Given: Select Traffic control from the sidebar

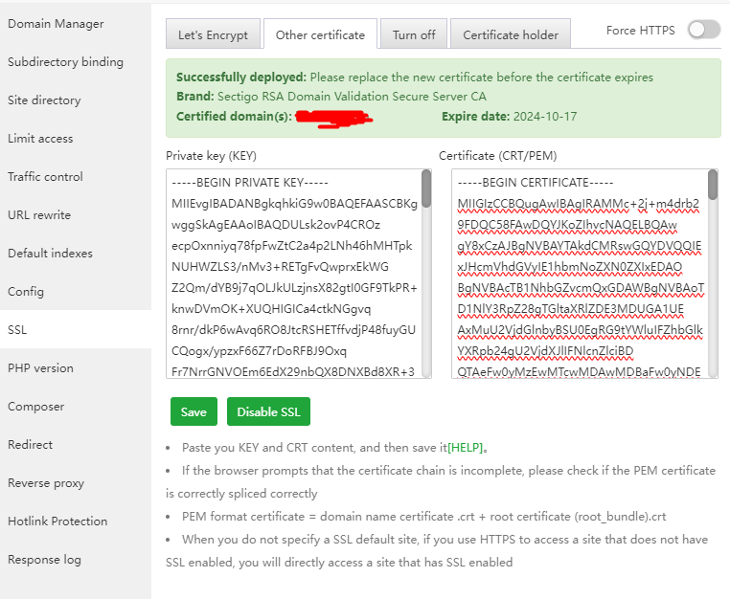Looking at the screenshot, I should [x=45, y=177].
